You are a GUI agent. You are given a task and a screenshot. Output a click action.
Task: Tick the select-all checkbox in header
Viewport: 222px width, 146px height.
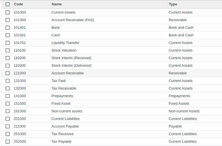click(x=8, y=4)
